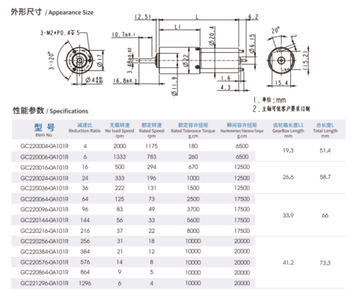Click the front-view motor flange drawing
The image size is (359, 291).
coord(79,60)
